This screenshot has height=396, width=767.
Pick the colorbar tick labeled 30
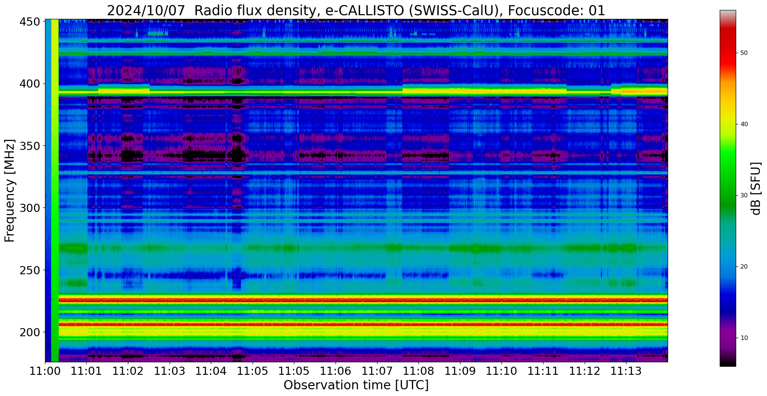point(744,196)
